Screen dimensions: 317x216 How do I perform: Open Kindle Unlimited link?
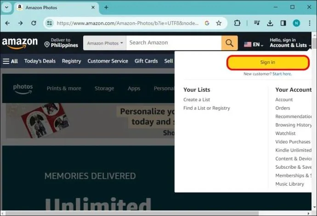294,150
